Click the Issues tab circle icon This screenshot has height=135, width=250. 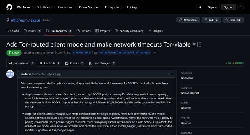pos(25,31)
